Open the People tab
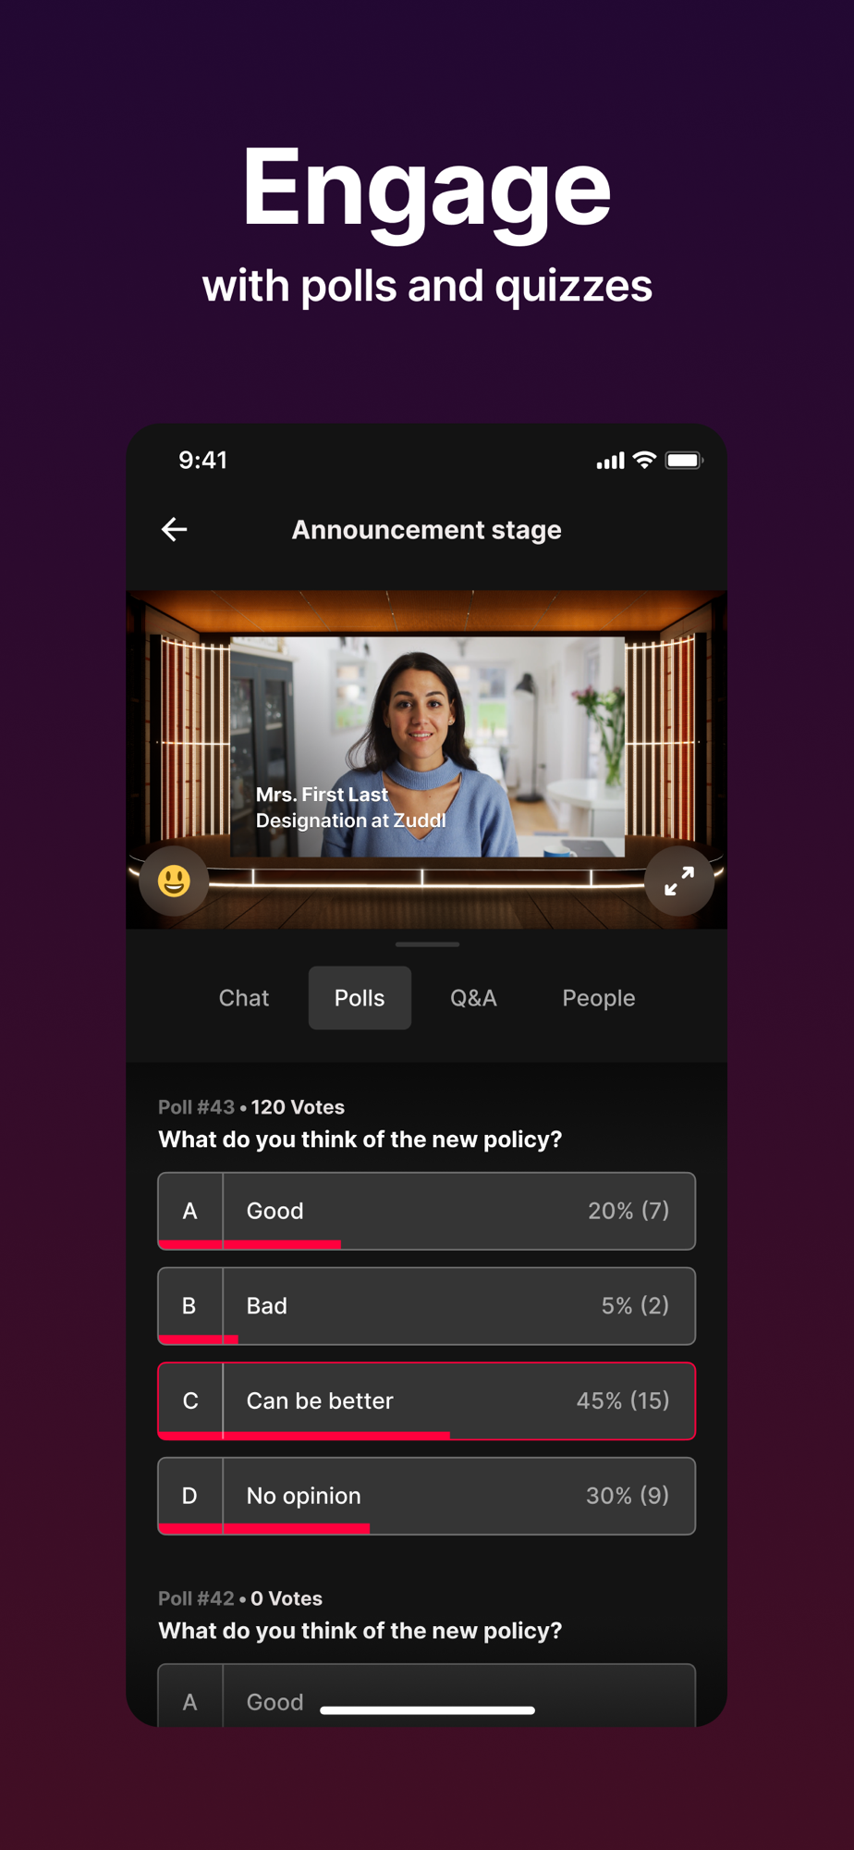 coord(599,998)
